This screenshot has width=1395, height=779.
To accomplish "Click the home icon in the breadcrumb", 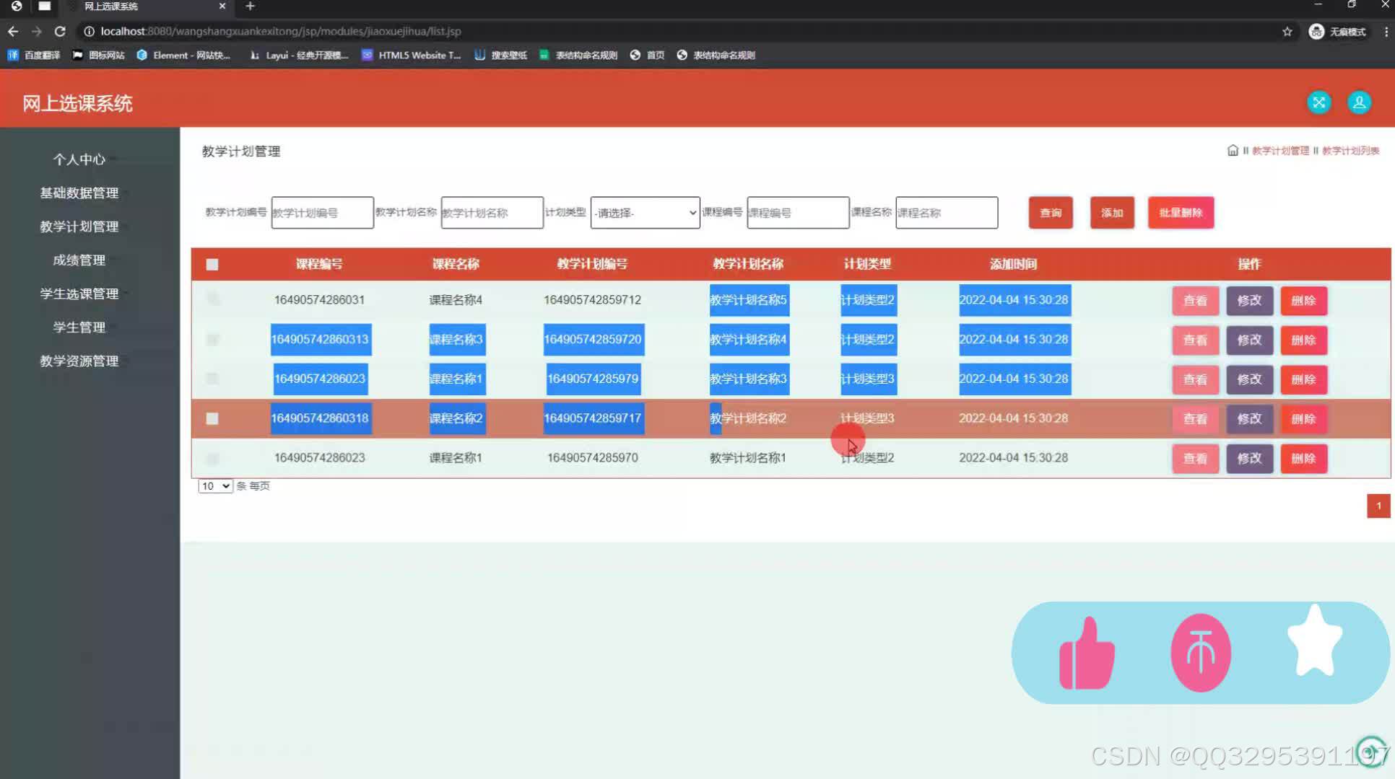I will pos(1233,150).
